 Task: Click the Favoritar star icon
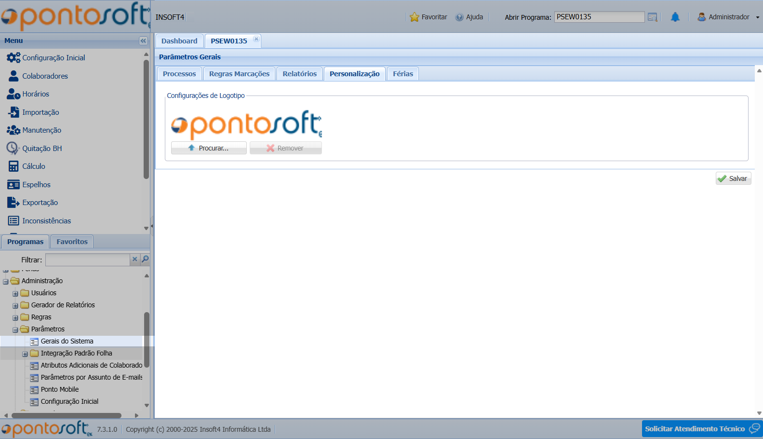click(414, 17)
